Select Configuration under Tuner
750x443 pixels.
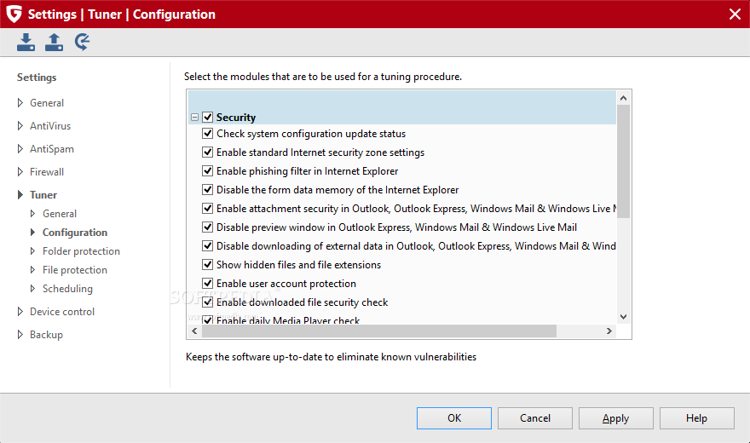(x=75, y=233)
